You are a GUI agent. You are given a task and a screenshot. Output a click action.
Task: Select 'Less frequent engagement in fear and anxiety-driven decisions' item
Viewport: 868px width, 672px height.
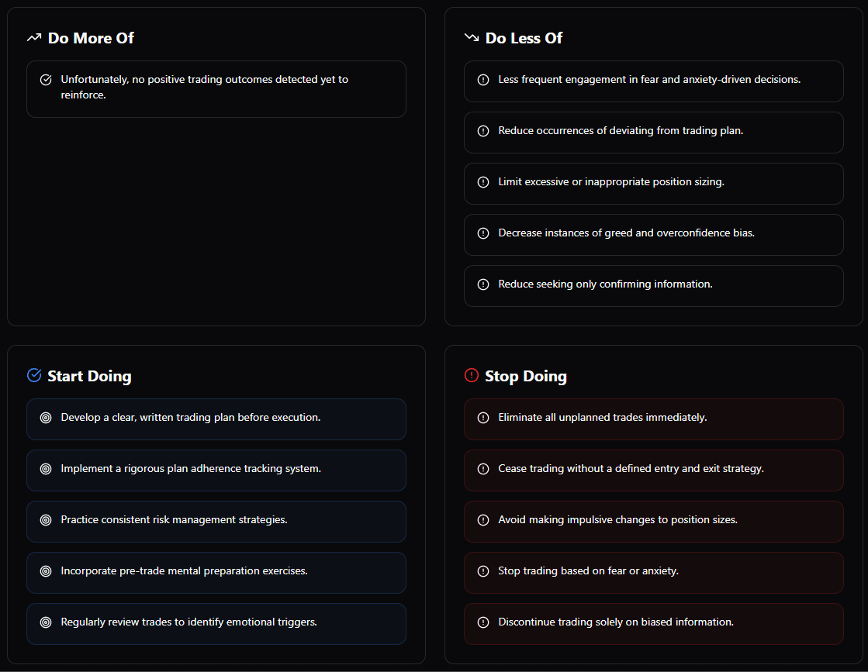click(654, 81)
